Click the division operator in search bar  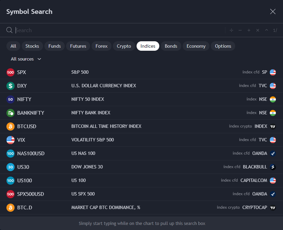[231, 30]
